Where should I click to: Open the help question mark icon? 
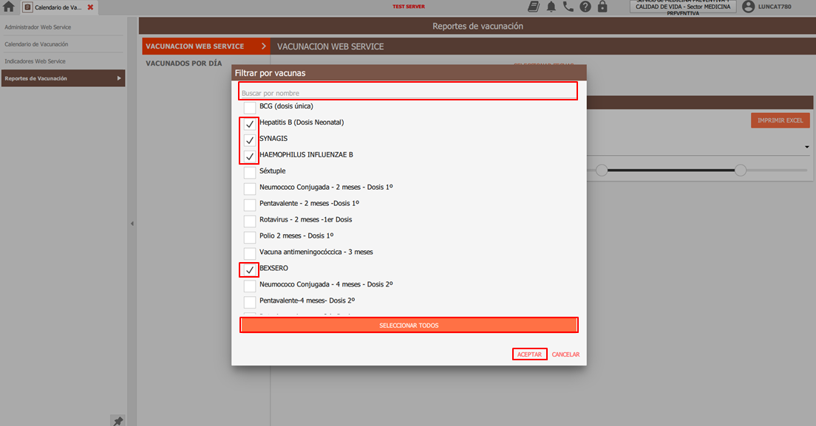(x=585, y=7)
